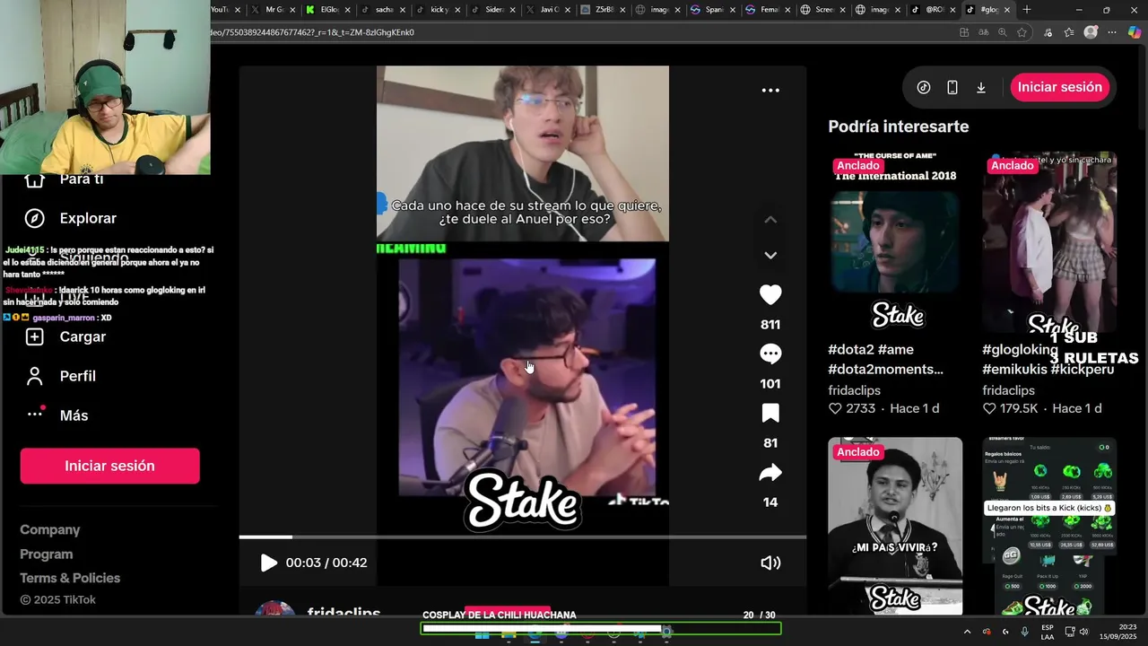1148x646 pixels.
Task: Click the browser address bar URL
Action: click(x=312, y=32)
